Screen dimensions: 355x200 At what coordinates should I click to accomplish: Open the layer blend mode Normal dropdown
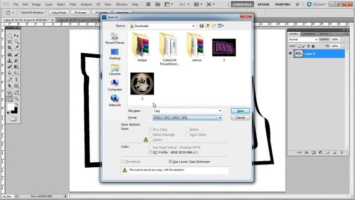click(x=303, y=39)
